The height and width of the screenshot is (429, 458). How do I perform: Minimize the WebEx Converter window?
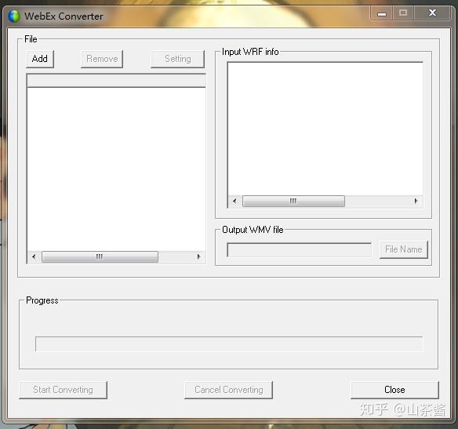(x=382, y=13)
